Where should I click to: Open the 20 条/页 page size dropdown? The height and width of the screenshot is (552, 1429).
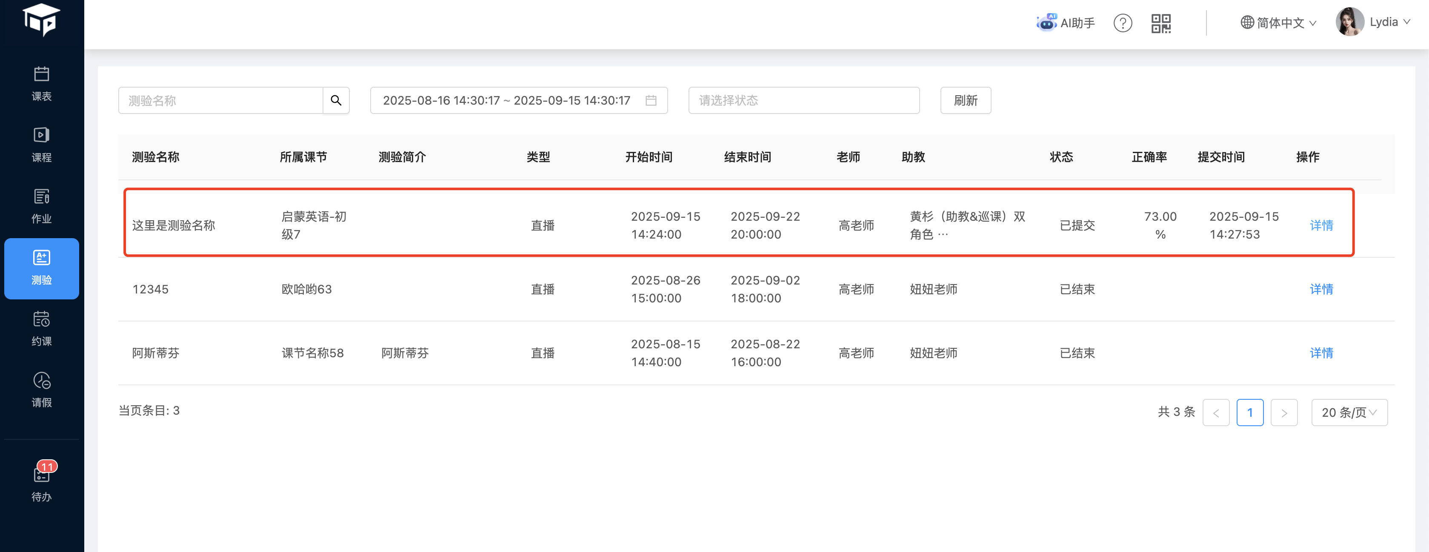[1349, 413]
